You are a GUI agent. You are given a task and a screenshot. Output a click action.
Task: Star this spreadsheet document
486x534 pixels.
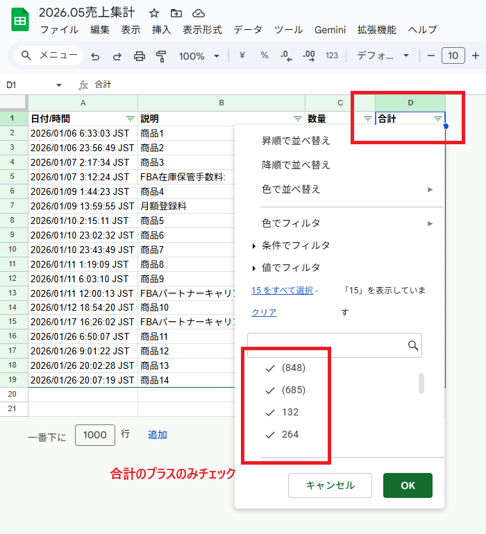[x=154, y=13]
